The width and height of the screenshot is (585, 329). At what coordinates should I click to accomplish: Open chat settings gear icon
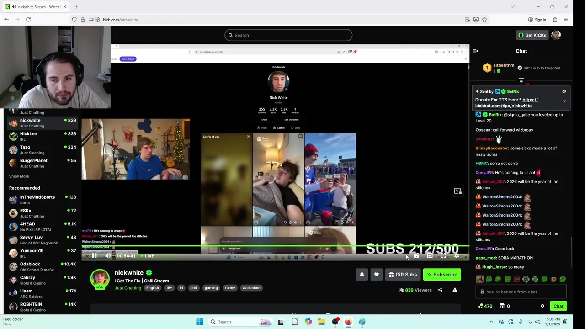point(542,306)
